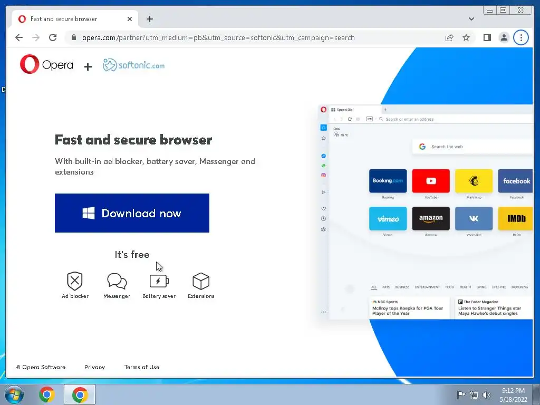Expand the tab search dropdown arrow

pyautogui.click(x=471, y=19)
